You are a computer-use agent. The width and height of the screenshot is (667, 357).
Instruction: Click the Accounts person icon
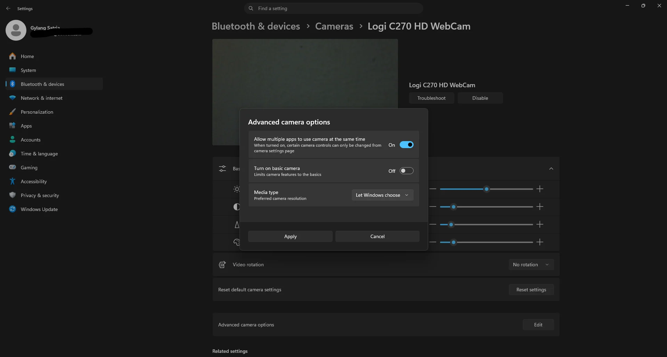tap(13, 139)
